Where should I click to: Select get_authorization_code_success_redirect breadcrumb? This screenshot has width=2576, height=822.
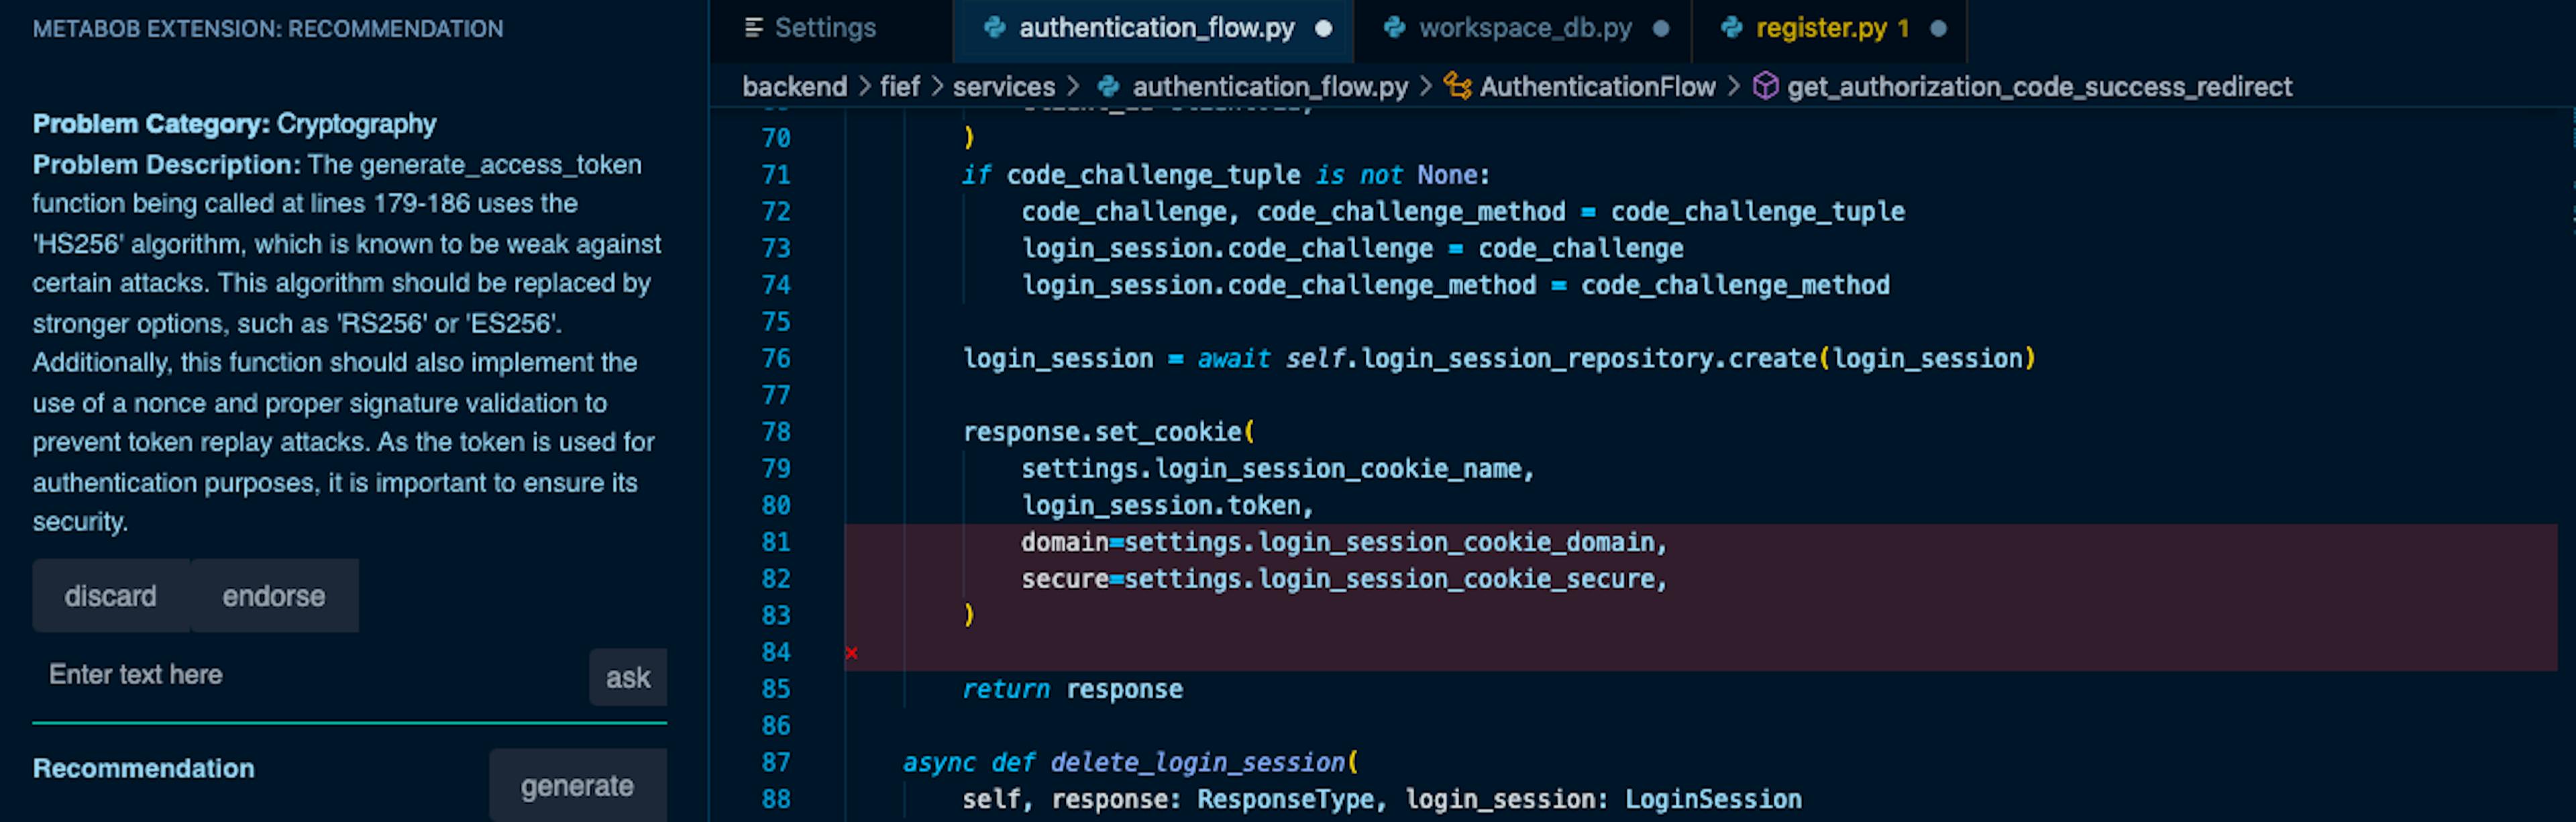[2040, 87]
